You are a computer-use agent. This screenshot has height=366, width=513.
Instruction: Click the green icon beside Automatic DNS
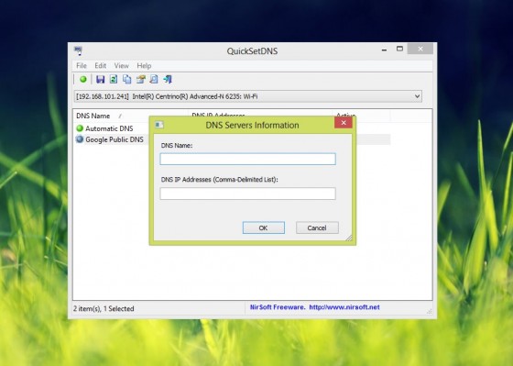80,128
